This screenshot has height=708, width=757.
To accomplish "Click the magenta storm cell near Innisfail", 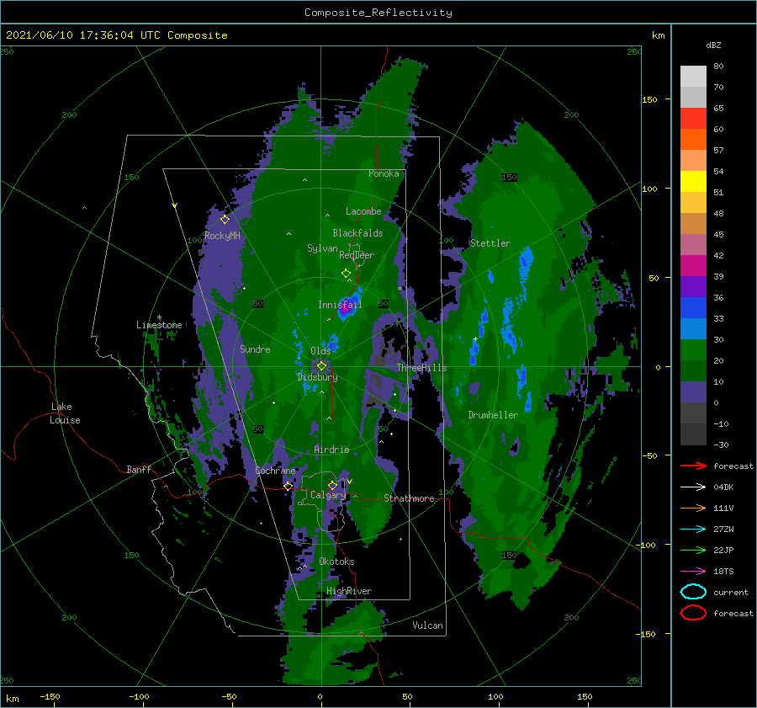I will [344, 309].
